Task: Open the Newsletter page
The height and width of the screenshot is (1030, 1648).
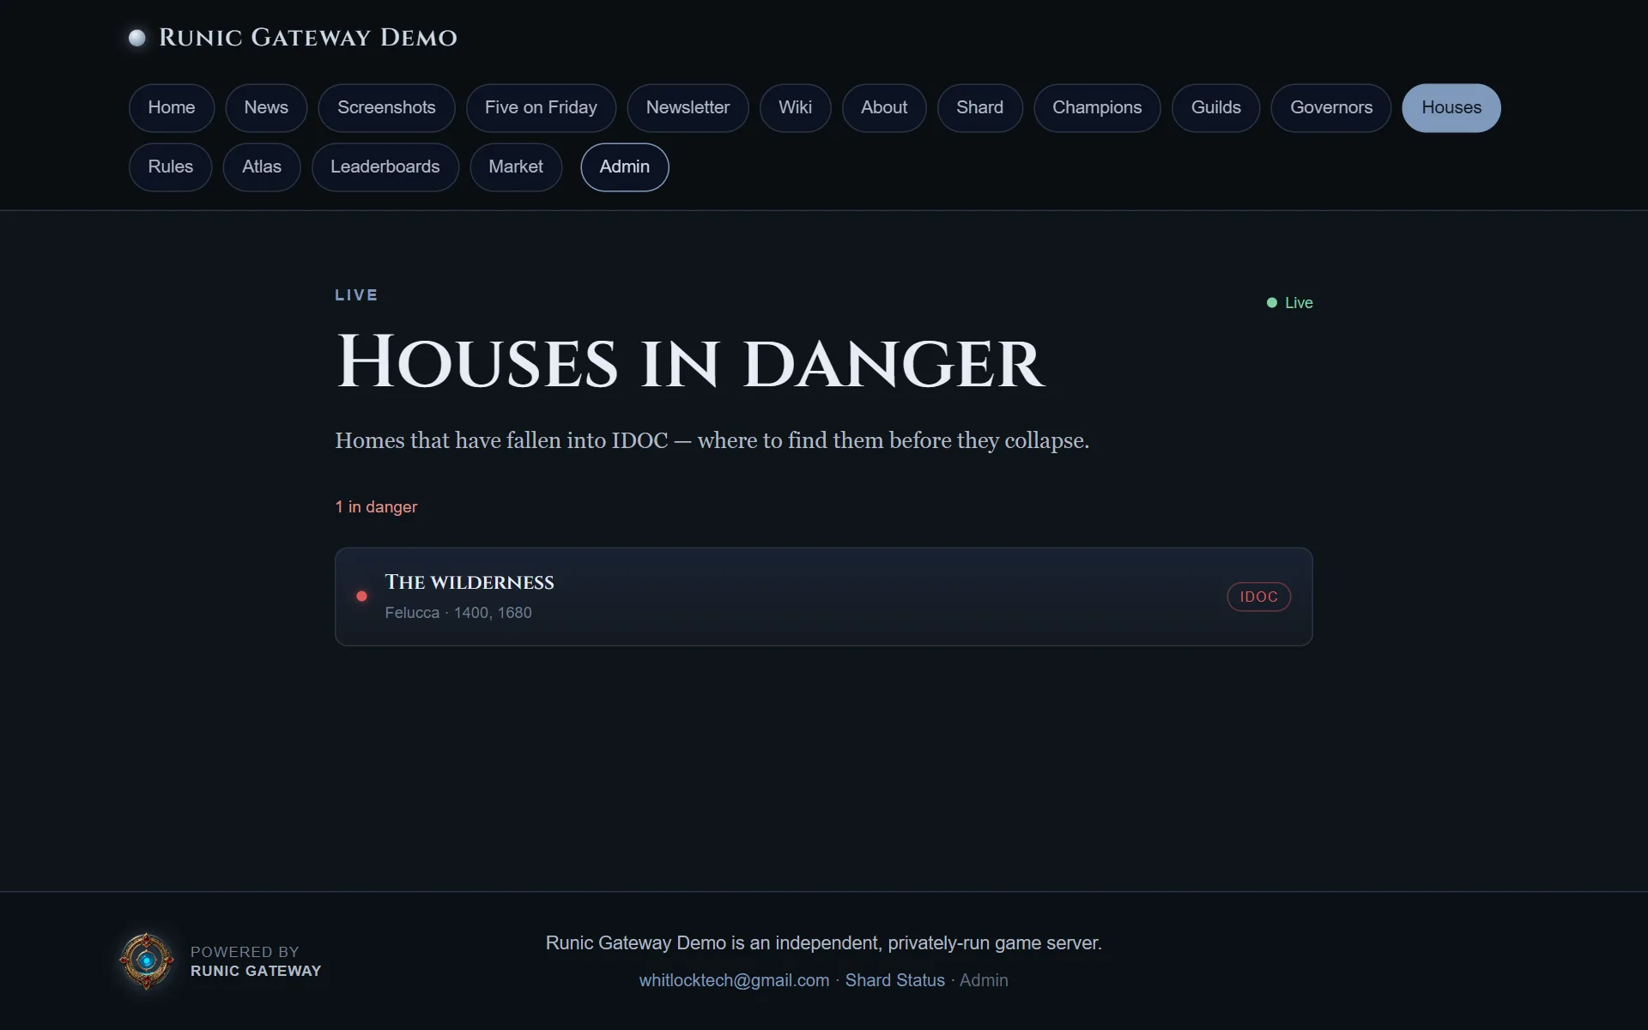Action: [688, 108]
